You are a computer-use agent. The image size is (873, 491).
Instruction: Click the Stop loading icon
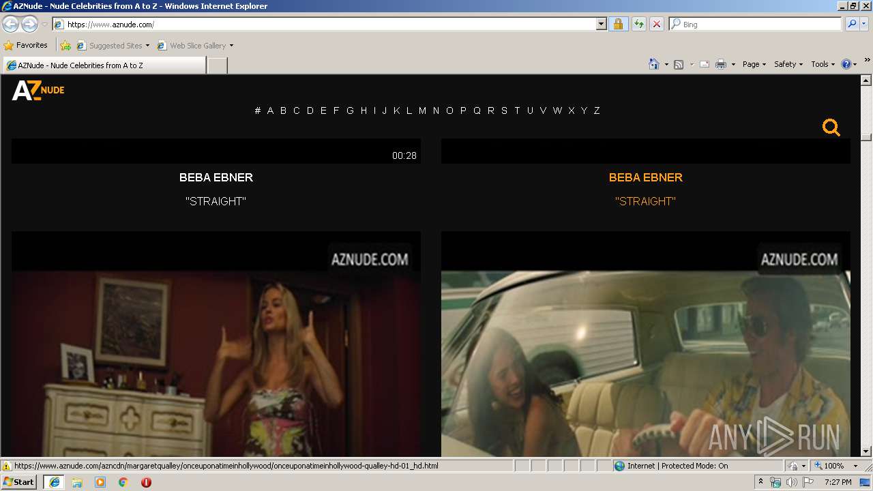656,25
